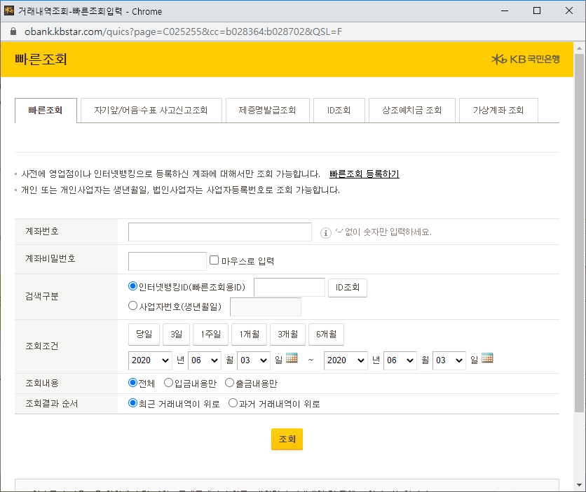Switch to the 가상계좌 조회 tab
The height and width of the screenshot is (492, 586).
point(498,110)
